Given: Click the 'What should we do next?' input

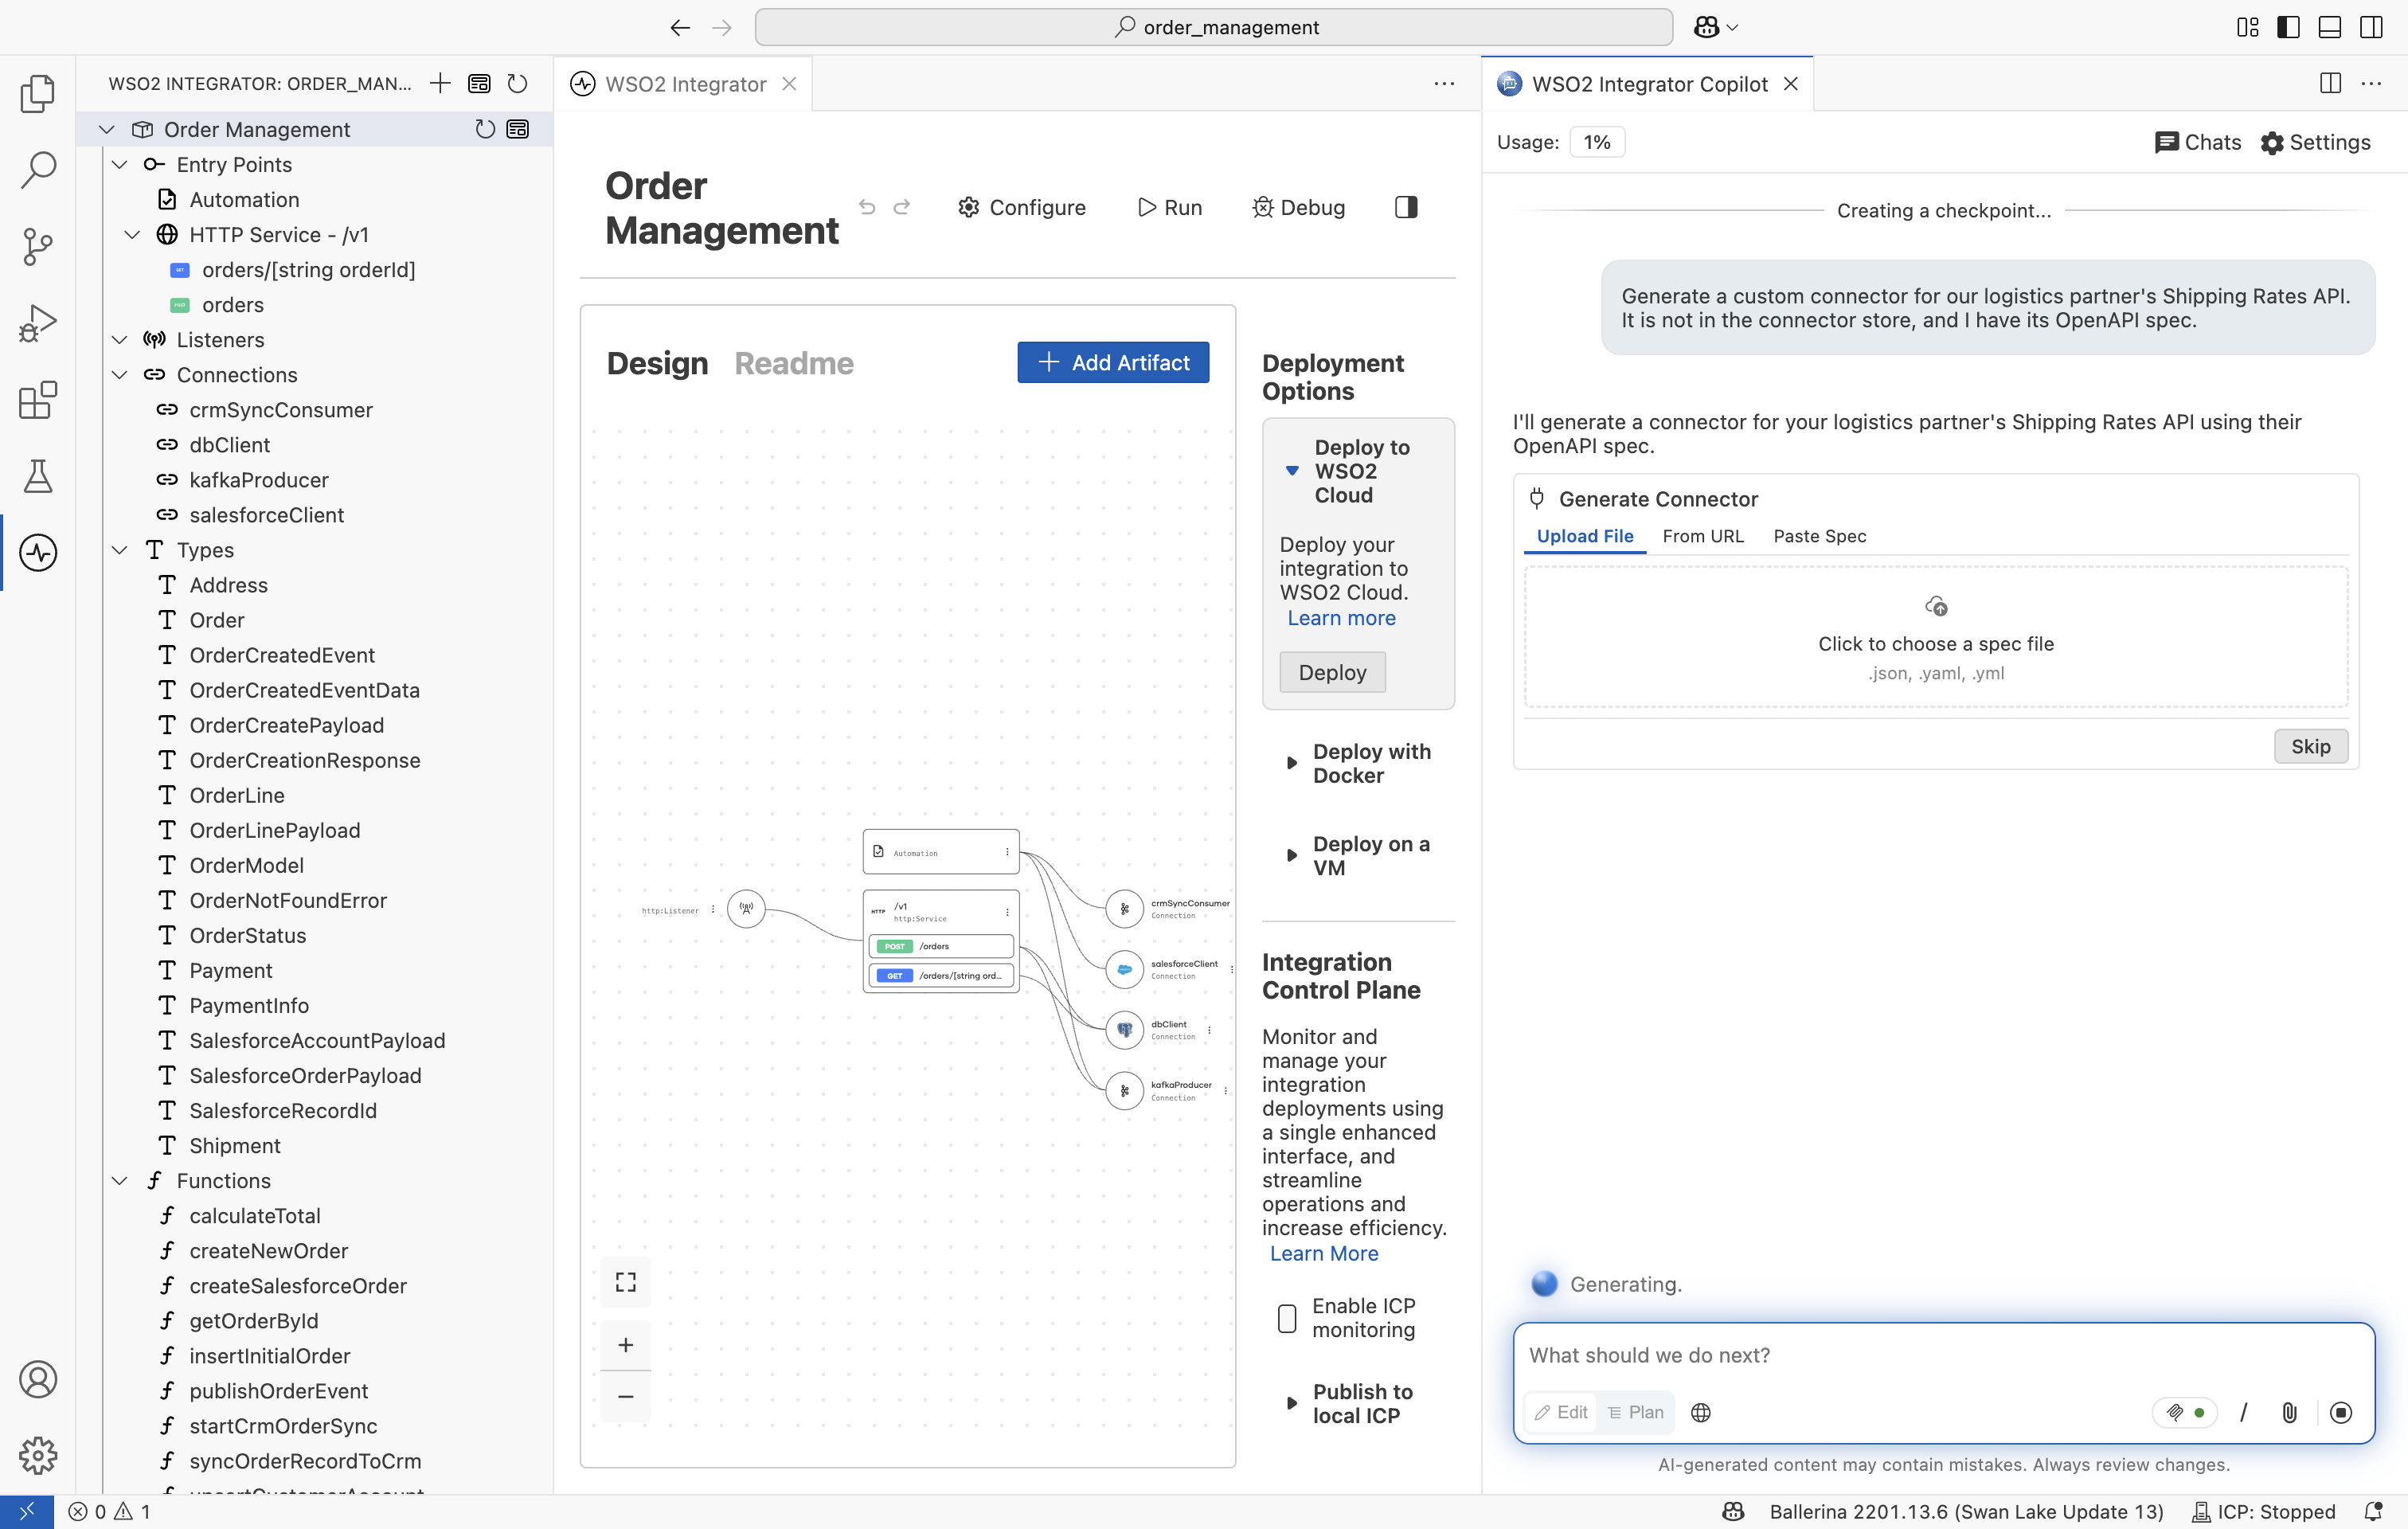Looking at the screenshot, I should pos(1943,1355).
